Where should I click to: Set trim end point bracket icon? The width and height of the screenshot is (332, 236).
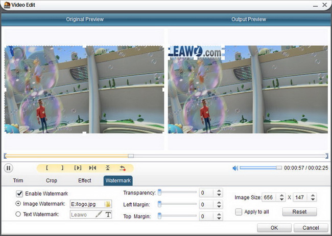coord(62,168)
